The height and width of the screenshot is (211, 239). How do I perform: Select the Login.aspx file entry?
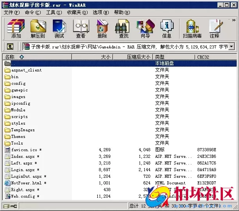23,170
